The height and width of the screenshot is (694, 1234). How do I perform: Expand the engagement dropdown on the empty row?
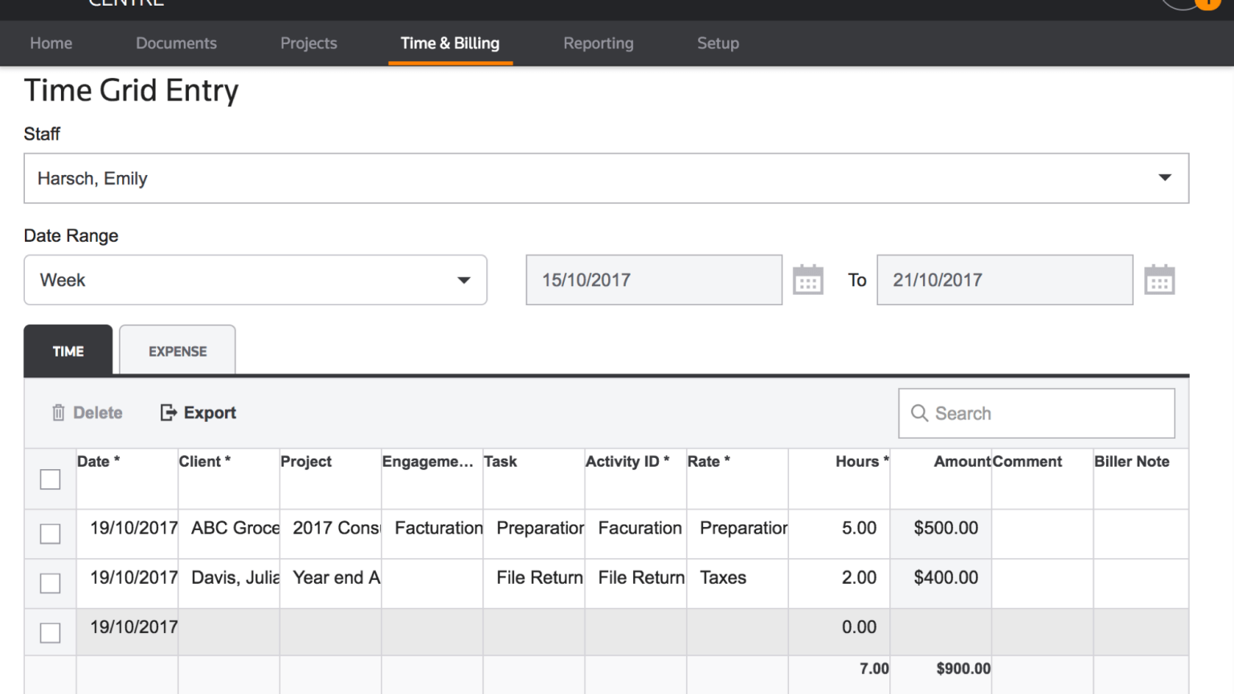431,632
